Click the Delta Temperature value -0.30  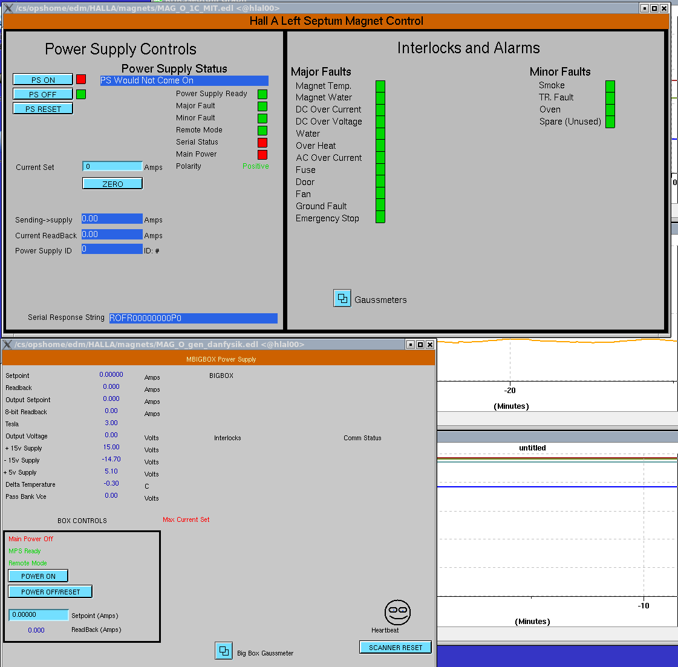coord(111,483)
